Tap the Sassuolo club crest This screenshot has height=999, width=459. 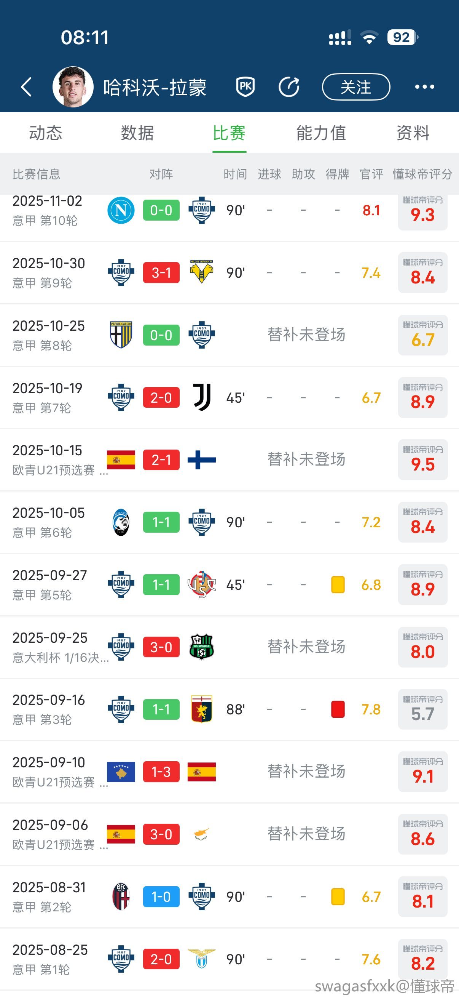[202, 647]
